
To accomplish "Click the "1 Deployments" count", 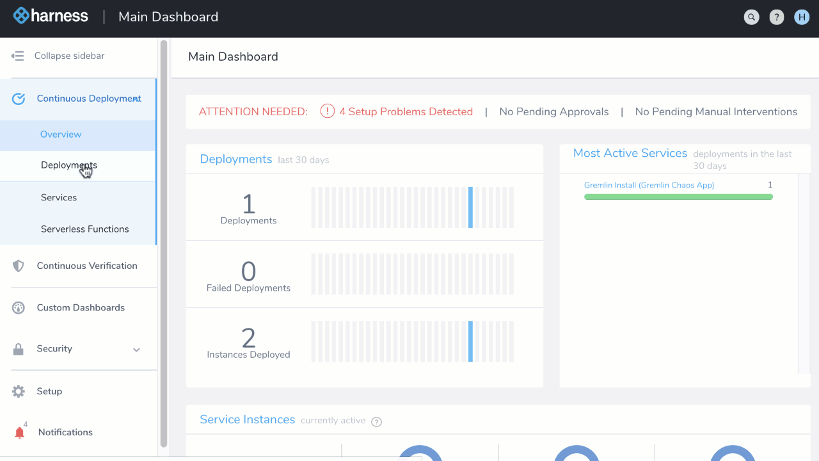I will point(249,209).
